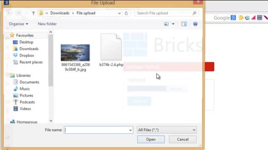The height and width of the screenshot is (150, 268).
Task: Go up one folder level
Action: [33, 13]
